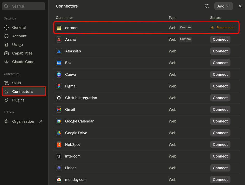Click the Connector column header
Image resolution: width=245 pixels, height=185 pixels.
(x=64, y=18)
